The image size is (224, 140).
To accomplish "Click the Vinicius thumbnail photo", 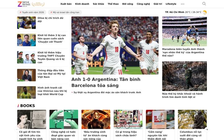I will pos(26,92).
